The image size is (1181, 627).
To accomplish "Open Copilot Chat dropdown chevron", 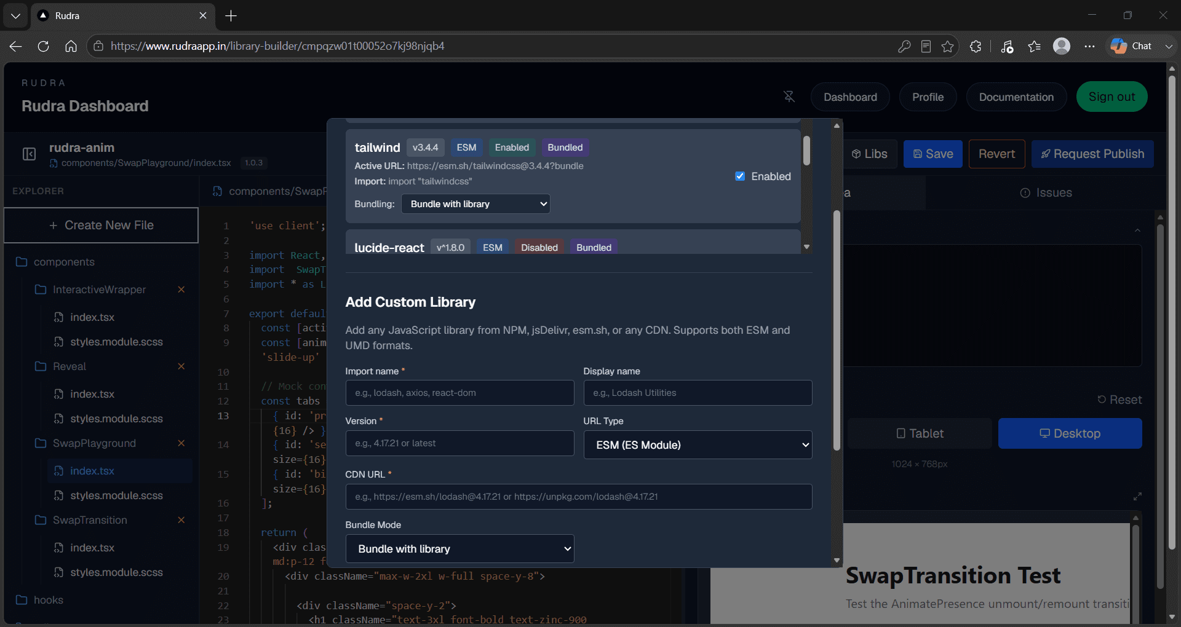I will tap(1169, 46).
